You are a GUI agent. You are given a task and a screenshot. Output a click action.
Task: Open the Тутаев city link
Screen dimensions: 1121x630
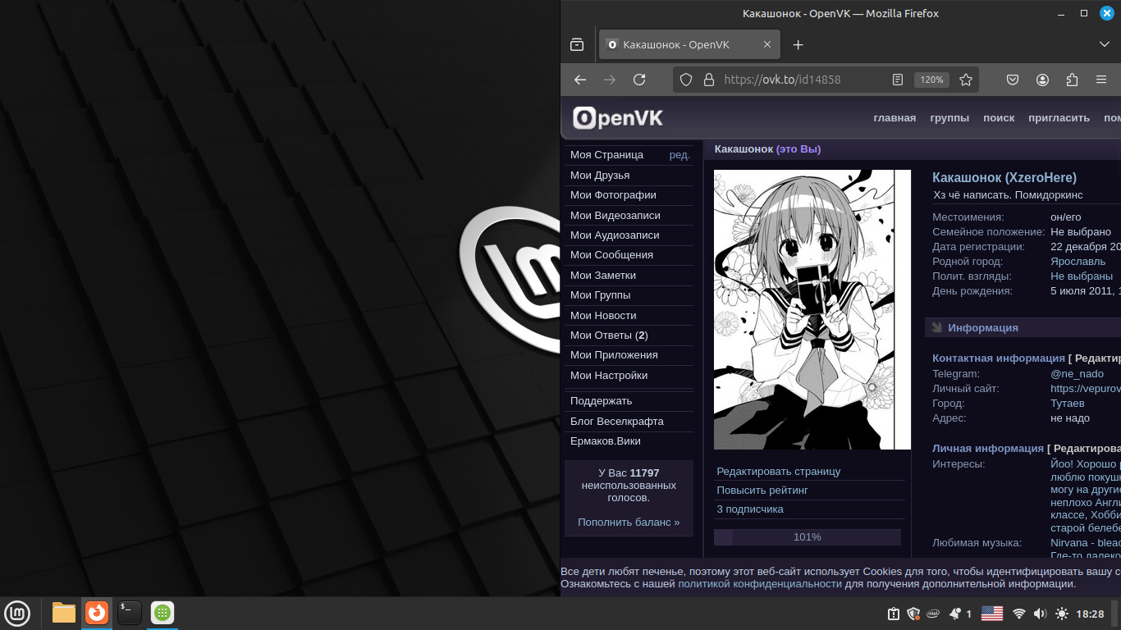(x=1067, y=404)
